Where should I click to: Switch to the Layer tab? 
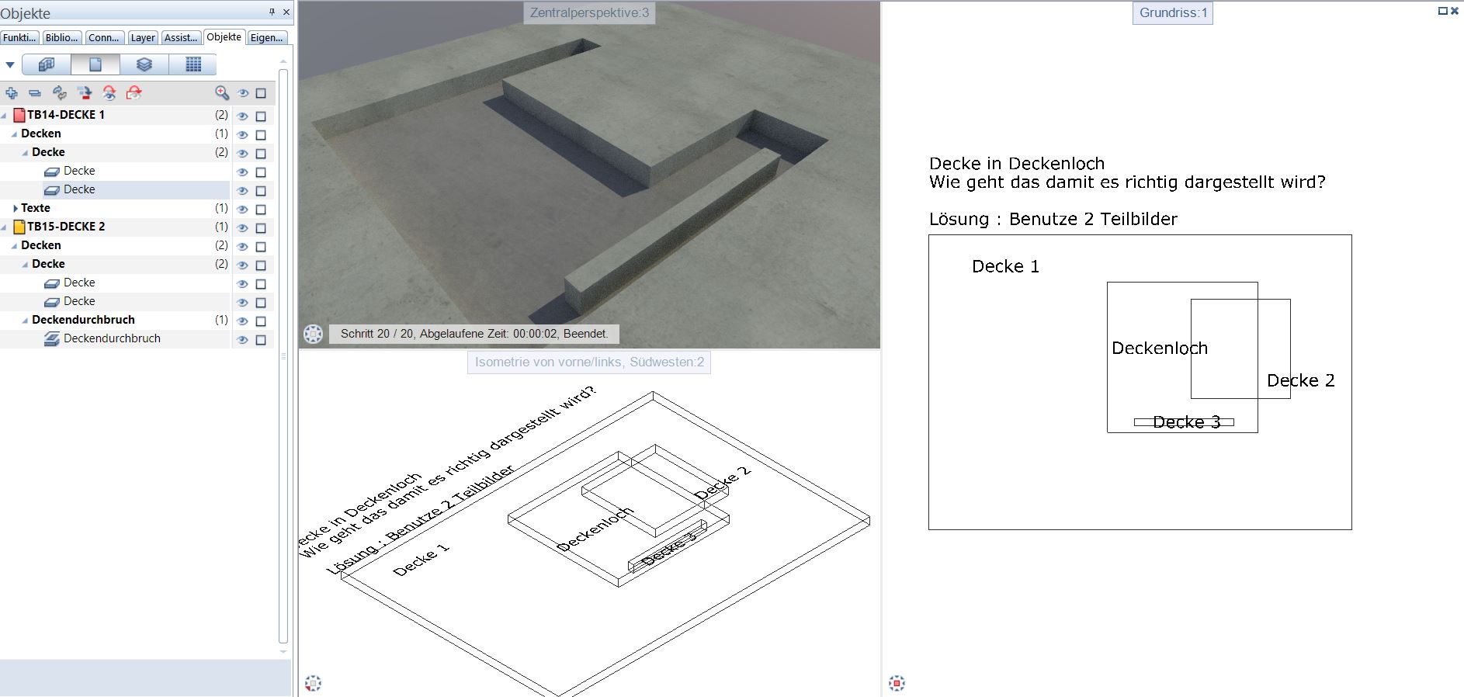click(142, 37)
